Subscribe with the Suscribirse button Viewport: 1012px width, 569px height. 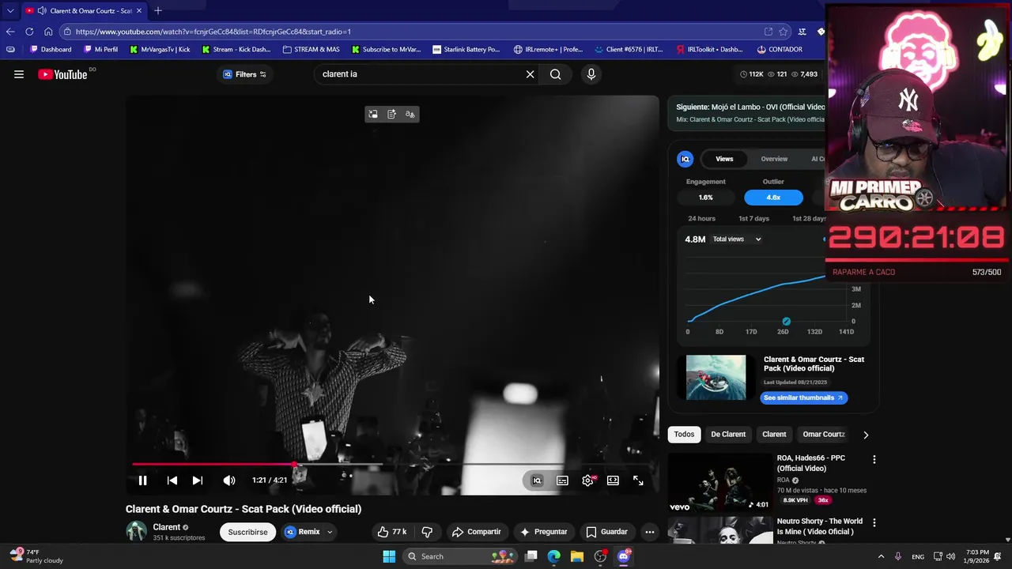247,532
